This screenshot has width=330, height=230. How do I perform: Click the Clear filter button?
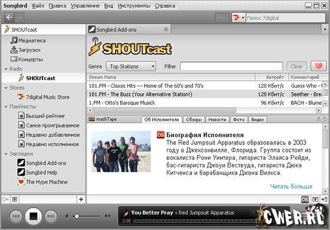pyautogui.click(x=296, y=67)
